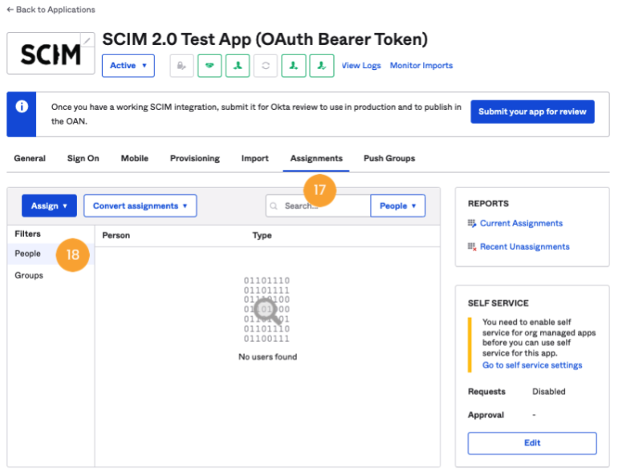Click the green user-with-checkmark icon

coord(322,65)
